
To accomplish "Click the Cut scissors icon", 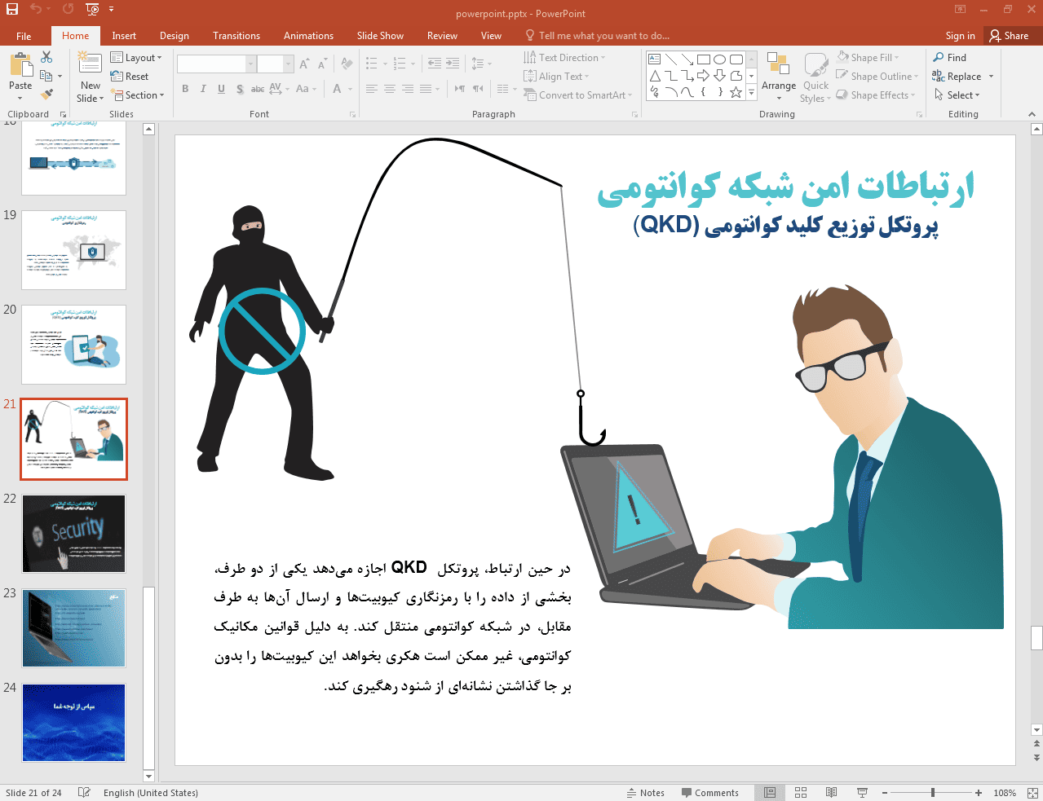I will coord(46,57).
